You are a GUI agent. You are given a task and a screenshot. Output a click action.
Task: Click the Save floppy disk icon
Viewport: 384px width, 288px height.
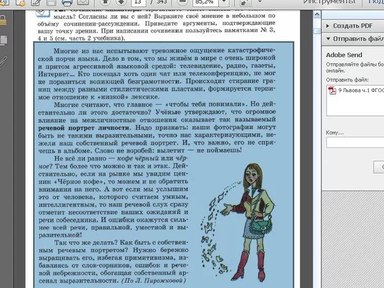[x=51, y=3]
